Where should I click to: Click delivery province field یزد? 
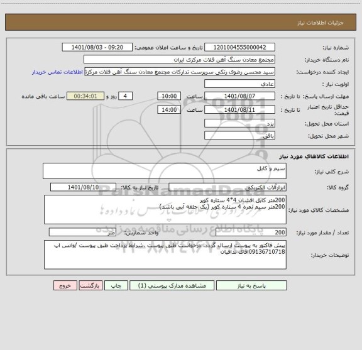[x=239, y=124]
